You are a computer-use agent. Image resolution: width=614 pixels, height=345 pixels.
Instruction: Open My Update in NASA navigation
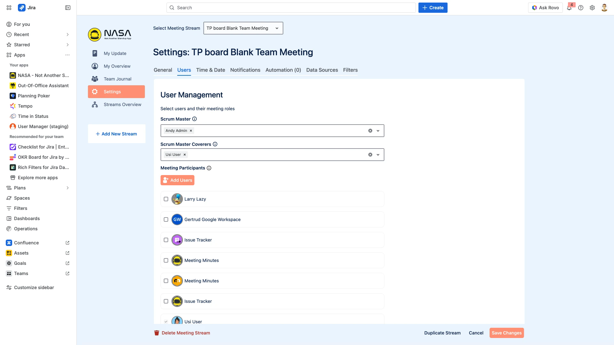(x=115, y=53)
